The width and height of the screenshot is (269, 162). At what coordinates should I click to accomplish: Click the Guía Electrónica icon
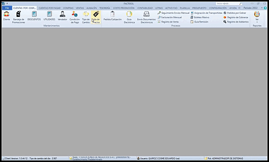[129, 17]
